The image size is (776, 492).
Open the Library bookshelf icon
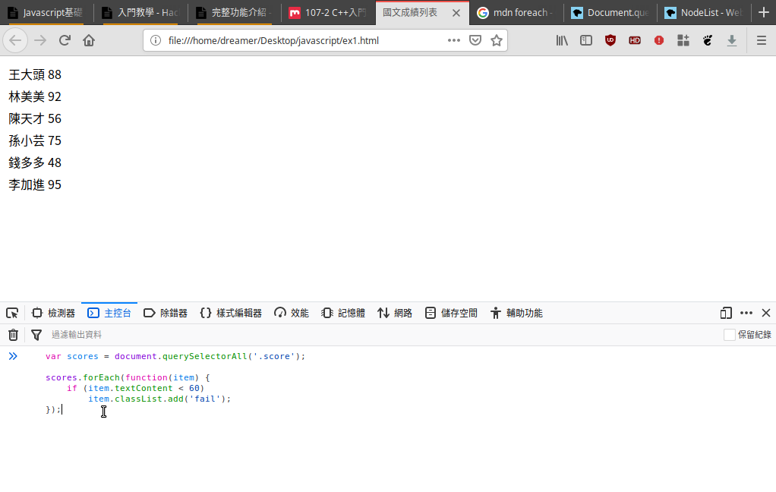[562, 40]
